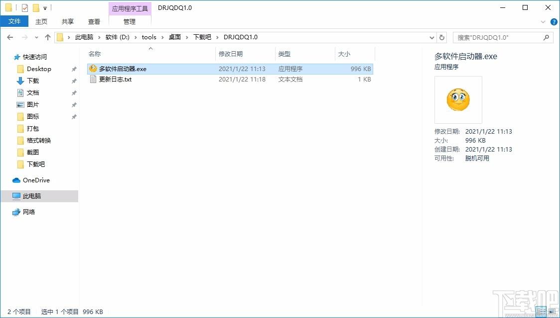
Task: Open Explorer help via the question mark icon
Action: pos(554,21)
